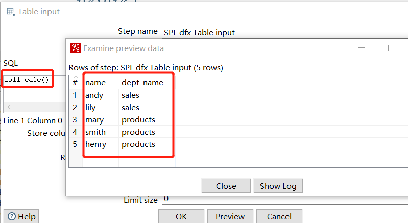Maximize the Examine preview data dialog
The width and height of the screenshot is (408, 223).
(391, 48)
